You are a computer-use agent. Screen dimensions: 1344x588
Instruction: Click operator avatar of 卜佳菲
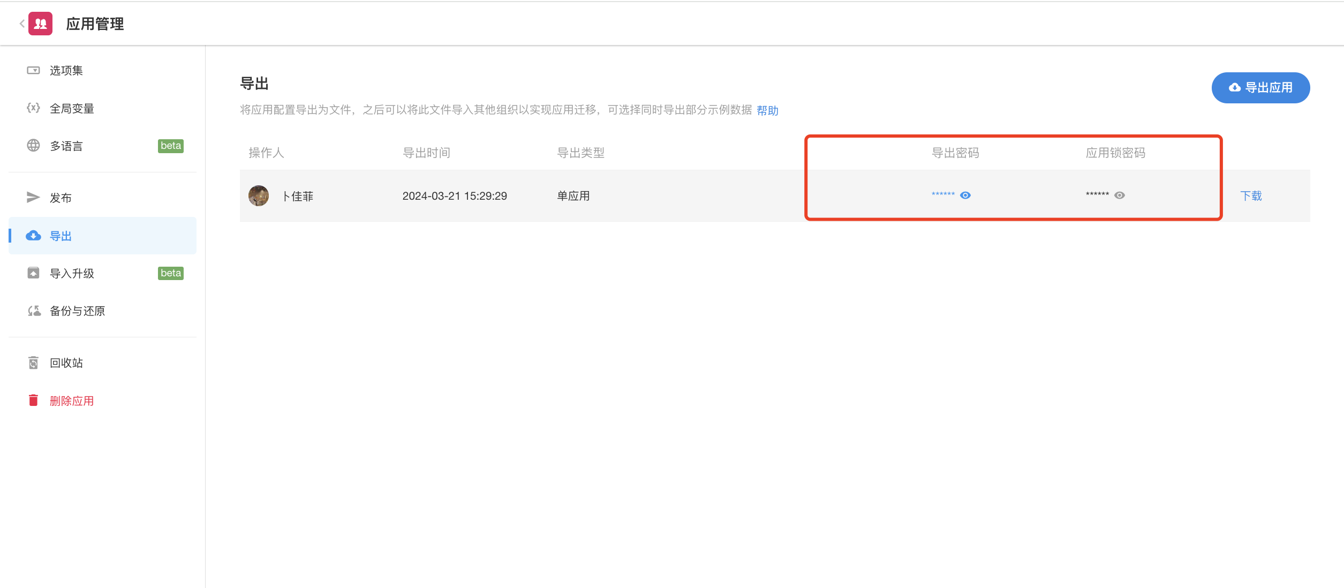coord(259,196)
